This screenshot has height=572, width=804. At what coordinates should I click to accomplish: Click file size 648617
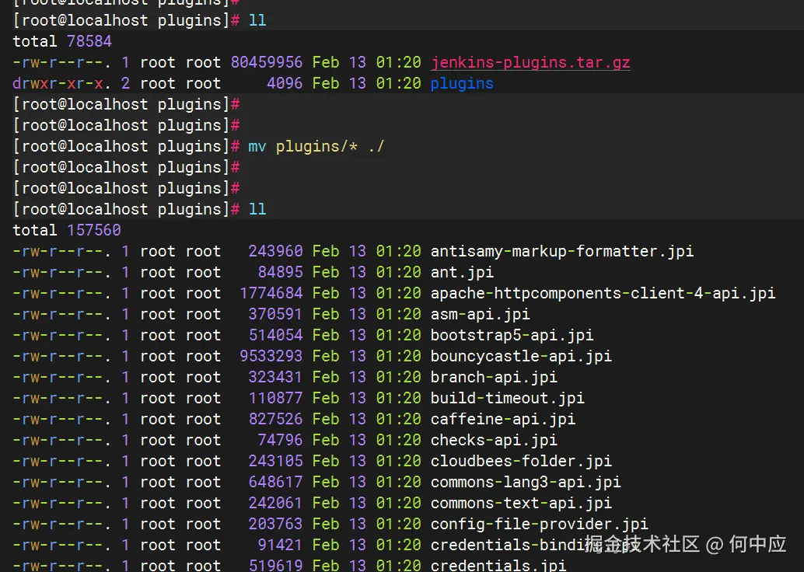coord(276,483)
